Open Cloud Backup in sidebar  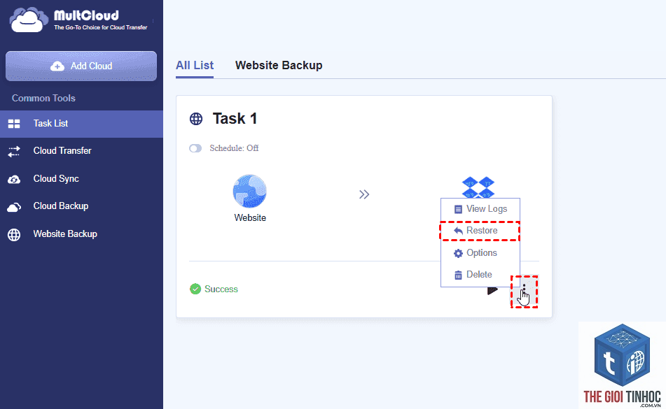tap(81, 206)
